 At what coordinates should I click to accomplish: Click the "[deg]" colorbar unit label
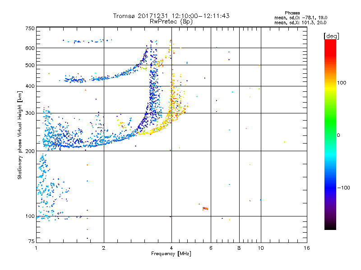331,36
